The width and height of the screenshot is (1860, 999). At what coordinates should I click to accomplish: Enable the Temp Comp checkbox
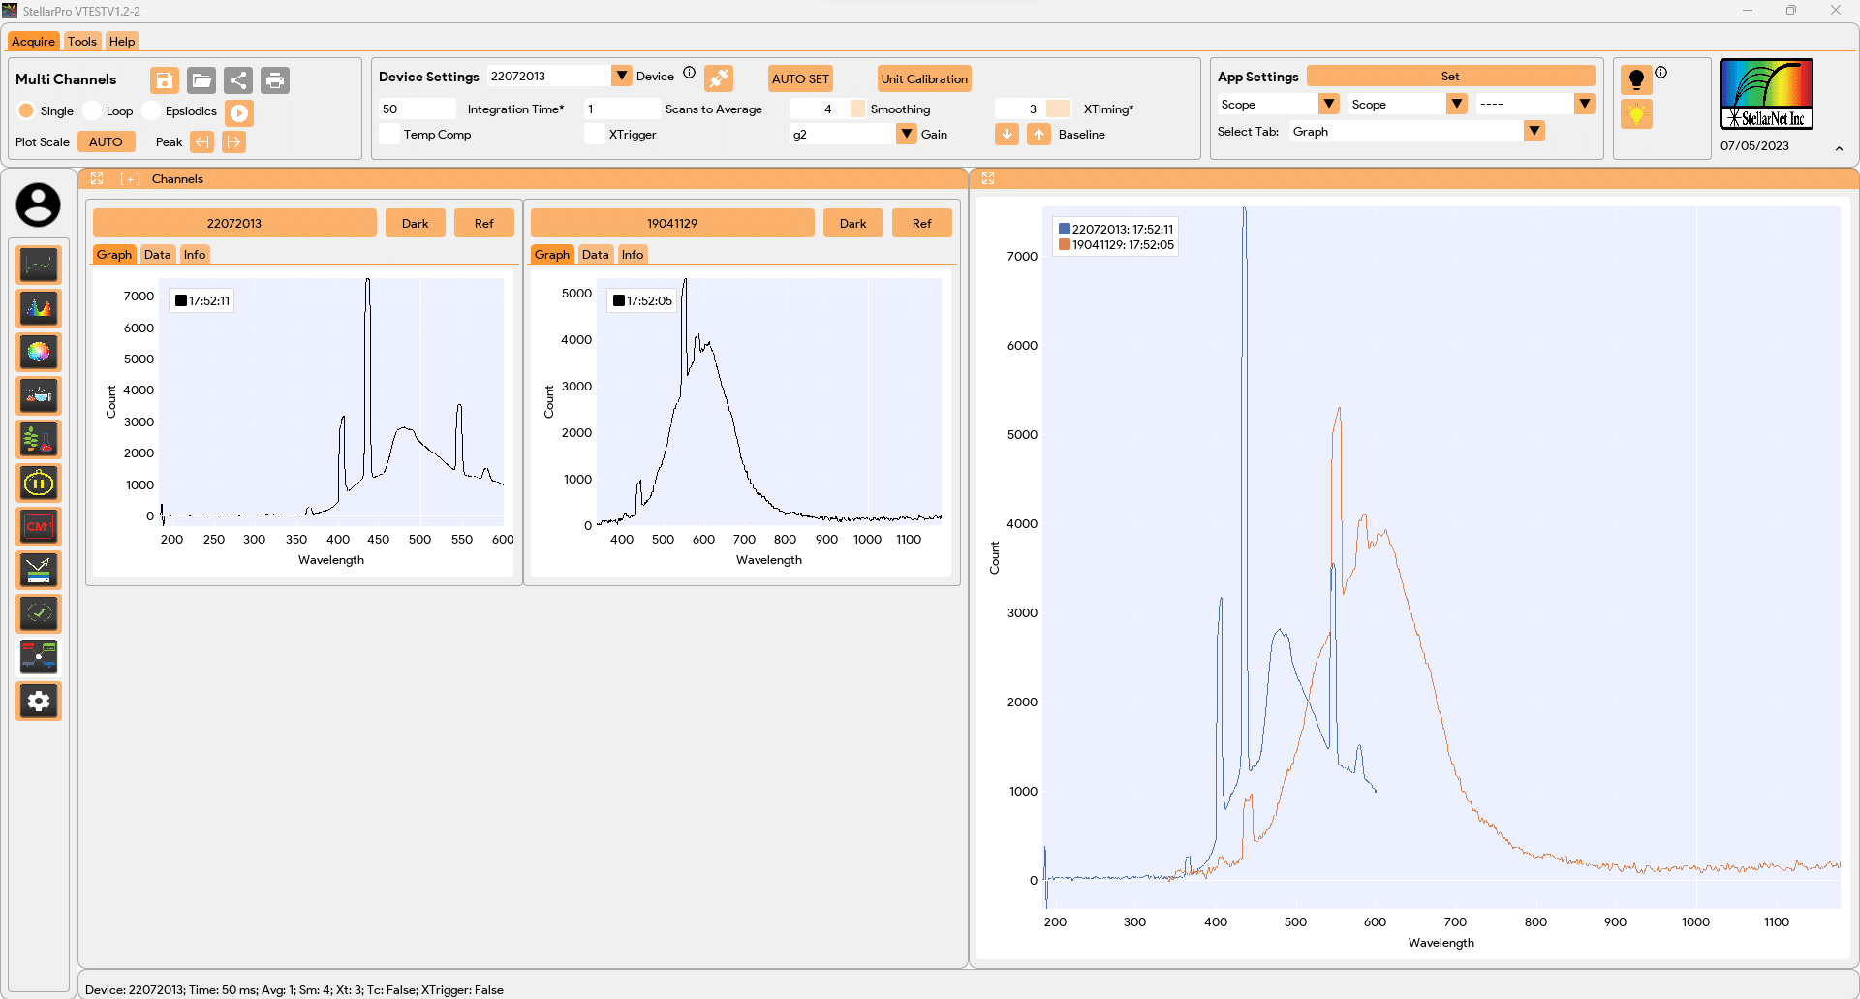tap(389, 134)
